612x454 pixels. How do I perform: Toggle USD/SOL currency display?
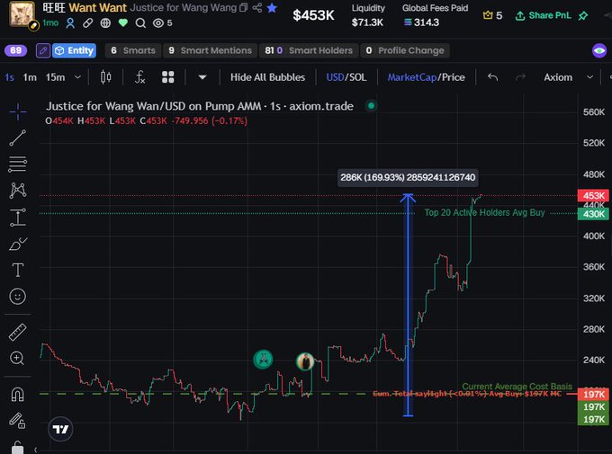[346, 77]
